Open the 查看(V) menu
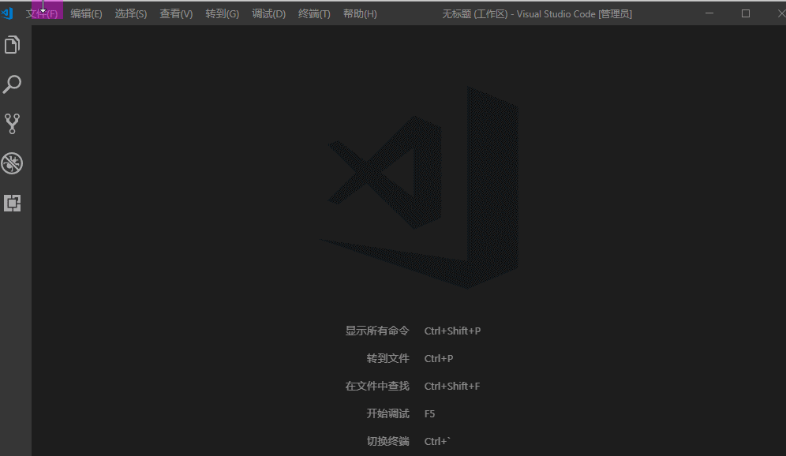This screenshot has width=786, height=456. 176,13
